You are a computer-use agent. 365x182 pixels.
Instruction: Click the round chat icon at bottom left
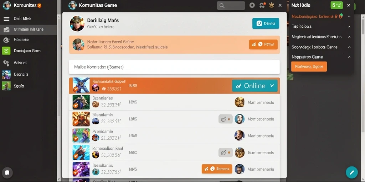point(7,173)
